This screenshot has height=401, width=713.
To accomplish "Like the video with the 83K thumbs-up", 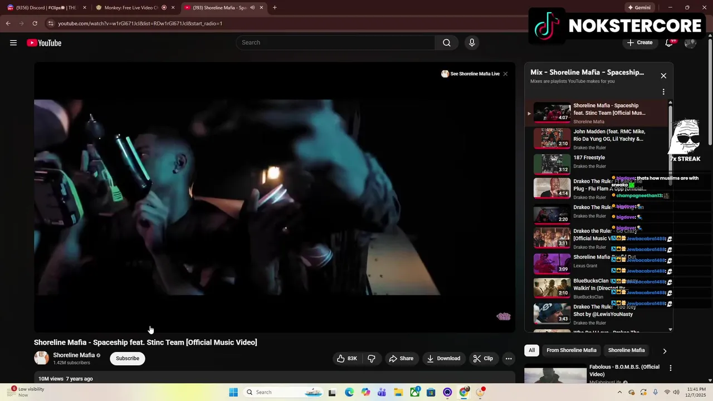I will click(346, 359).
